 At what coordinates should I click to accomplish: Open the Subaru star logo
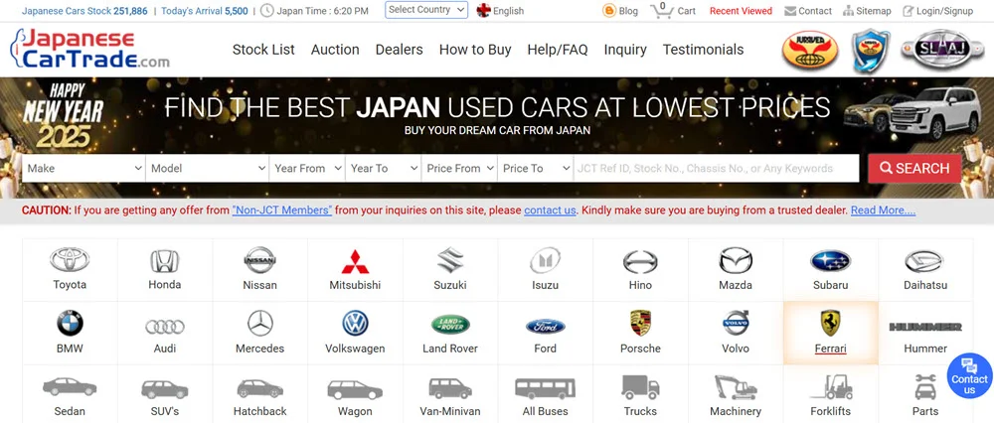coord(830,261)
